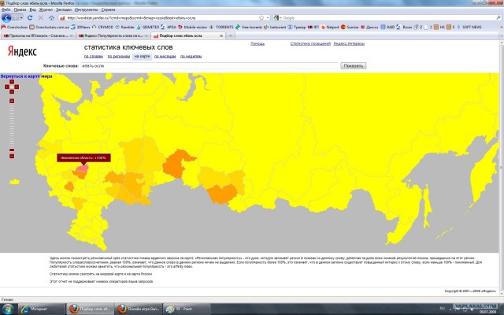Open Файл menu
The image size is (504, 315).
[x=6, y=10]
